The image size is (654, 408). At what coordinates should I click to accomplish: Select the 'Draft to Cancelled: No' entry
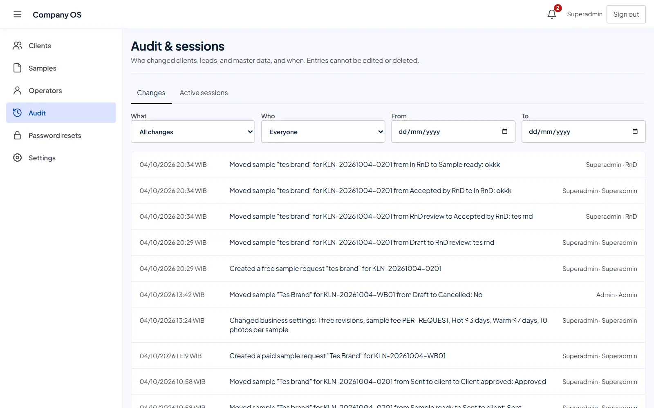(x=388, y=295)
